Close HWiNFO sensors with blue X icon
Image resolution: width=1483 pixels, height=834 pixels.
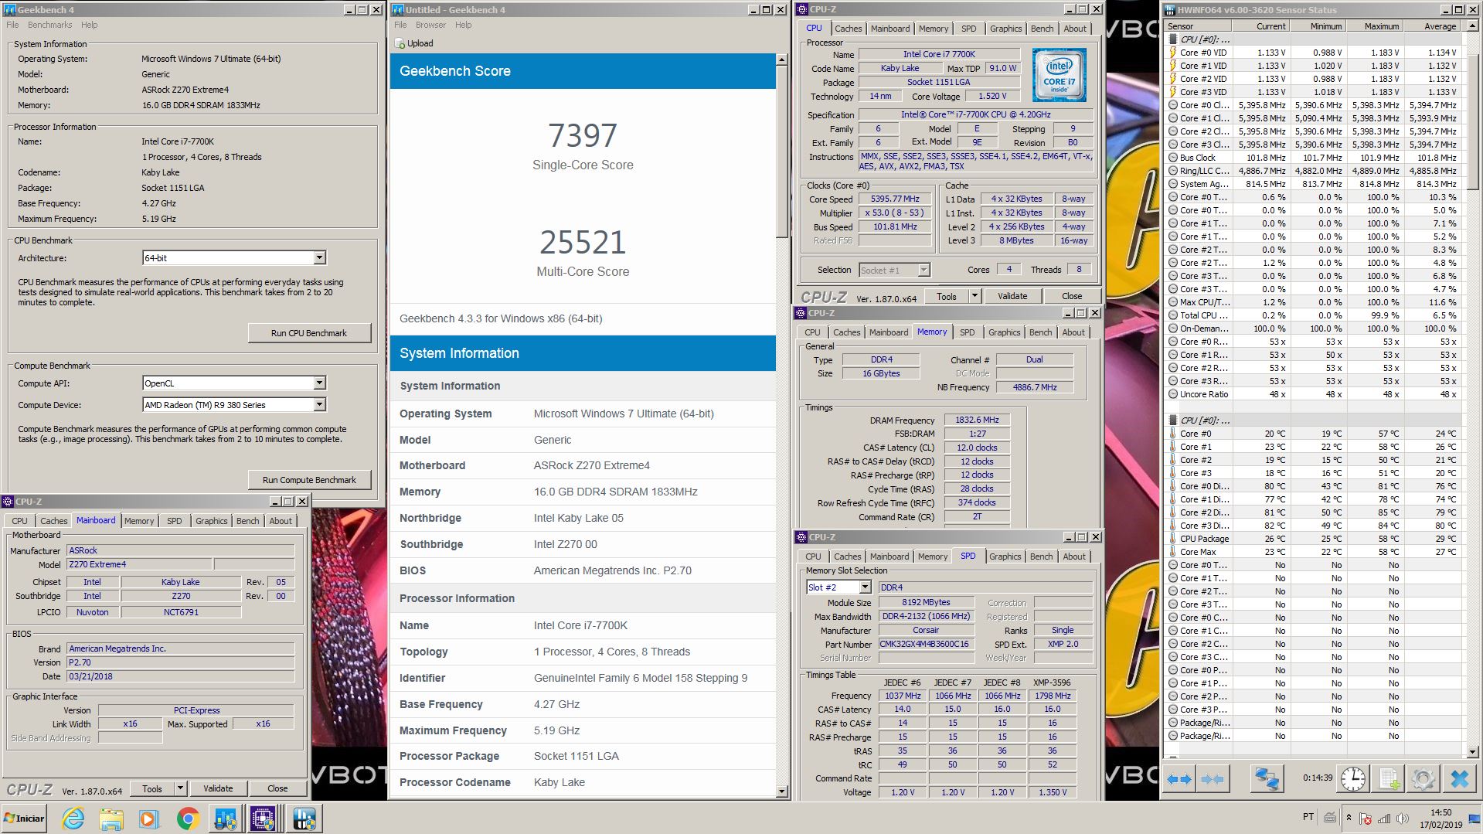[x=1460, y=779]
